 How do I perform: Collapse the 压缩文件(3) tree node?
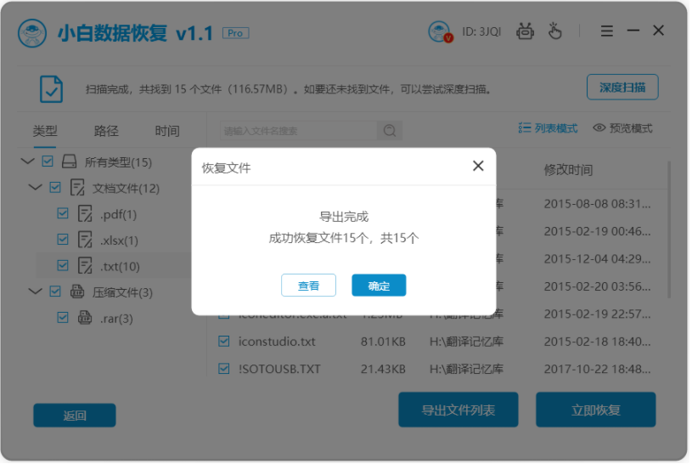pyautogui.click(x=35, y=291)
